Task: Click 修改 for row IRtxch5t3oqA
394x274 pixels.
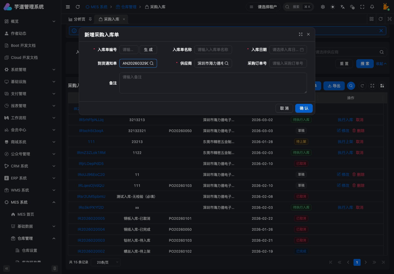Action: click(x=343, y=131)
